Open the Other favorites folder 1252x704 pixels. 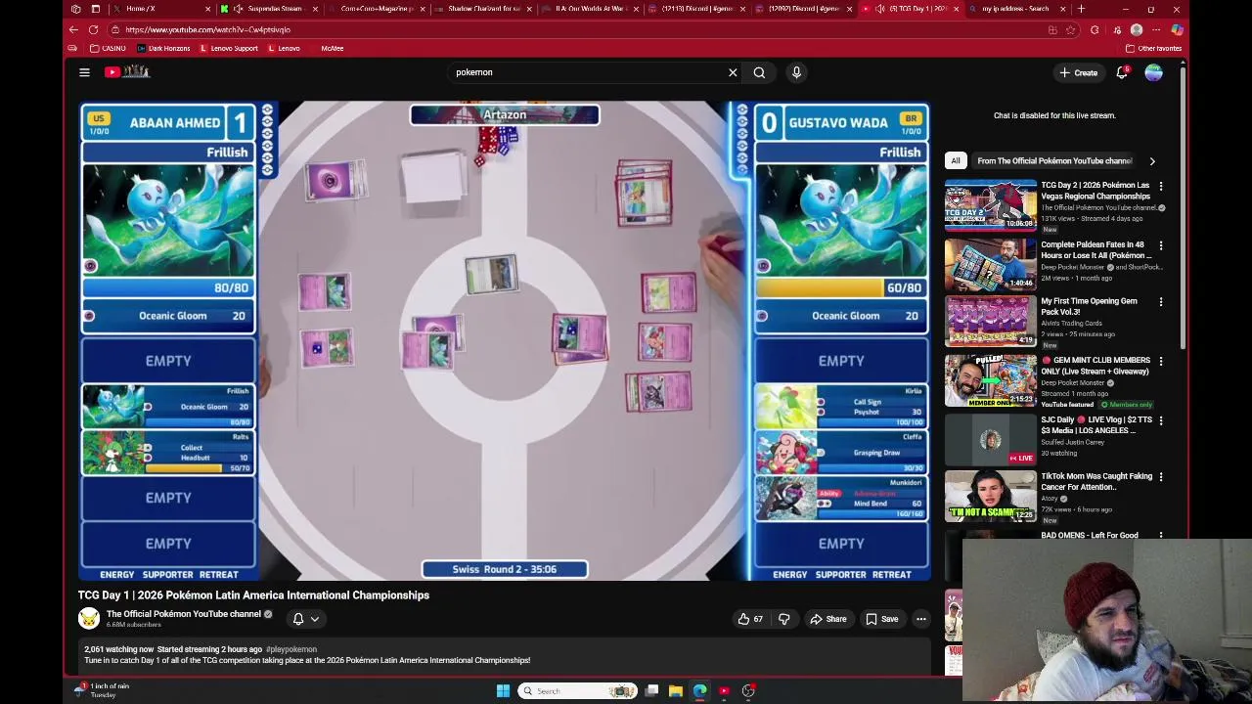pos(1154,48)
